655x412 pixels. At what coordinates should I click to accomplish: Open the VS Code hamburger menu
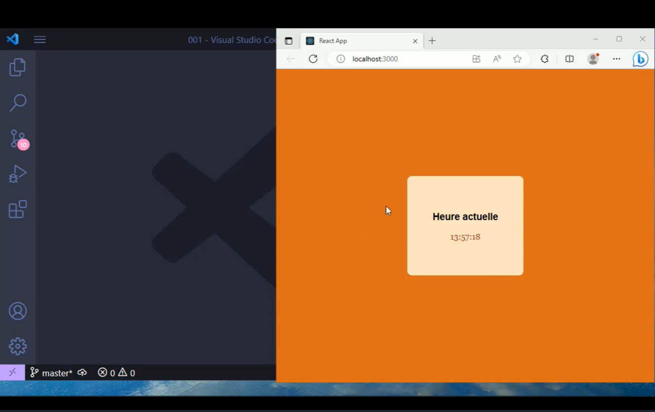click(39, 39)
